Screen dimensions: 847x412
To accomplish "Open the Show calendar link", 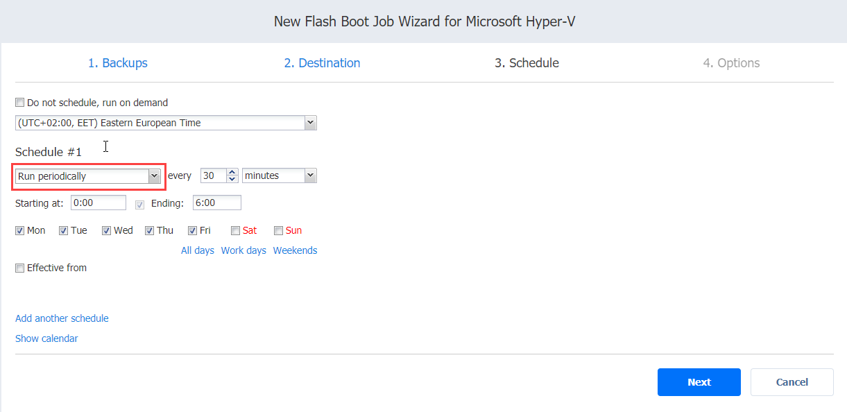I will (x=46, y=338).
